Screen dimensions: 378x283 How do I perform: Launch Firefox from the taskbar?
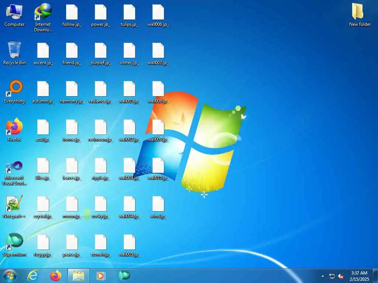pyautogui.click(x=56, y=276)
